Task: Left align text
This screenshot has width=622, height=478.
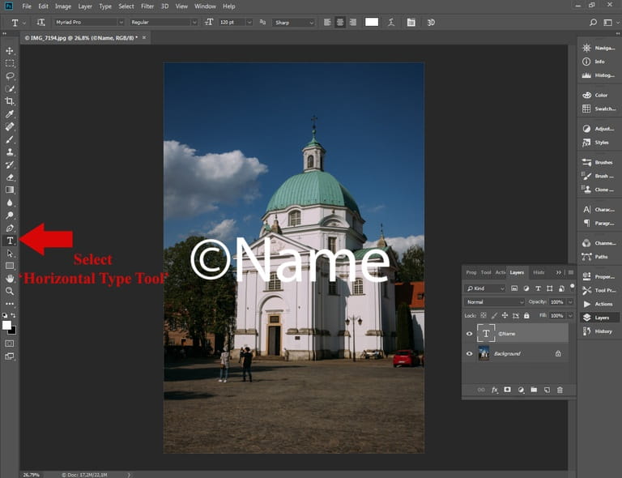Action: point(327,22)
